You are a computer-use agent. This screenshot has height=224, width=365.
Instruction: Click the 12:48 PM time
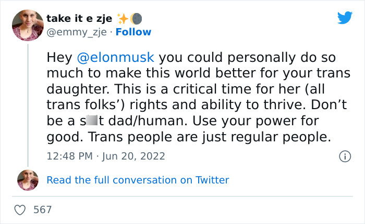68,156
